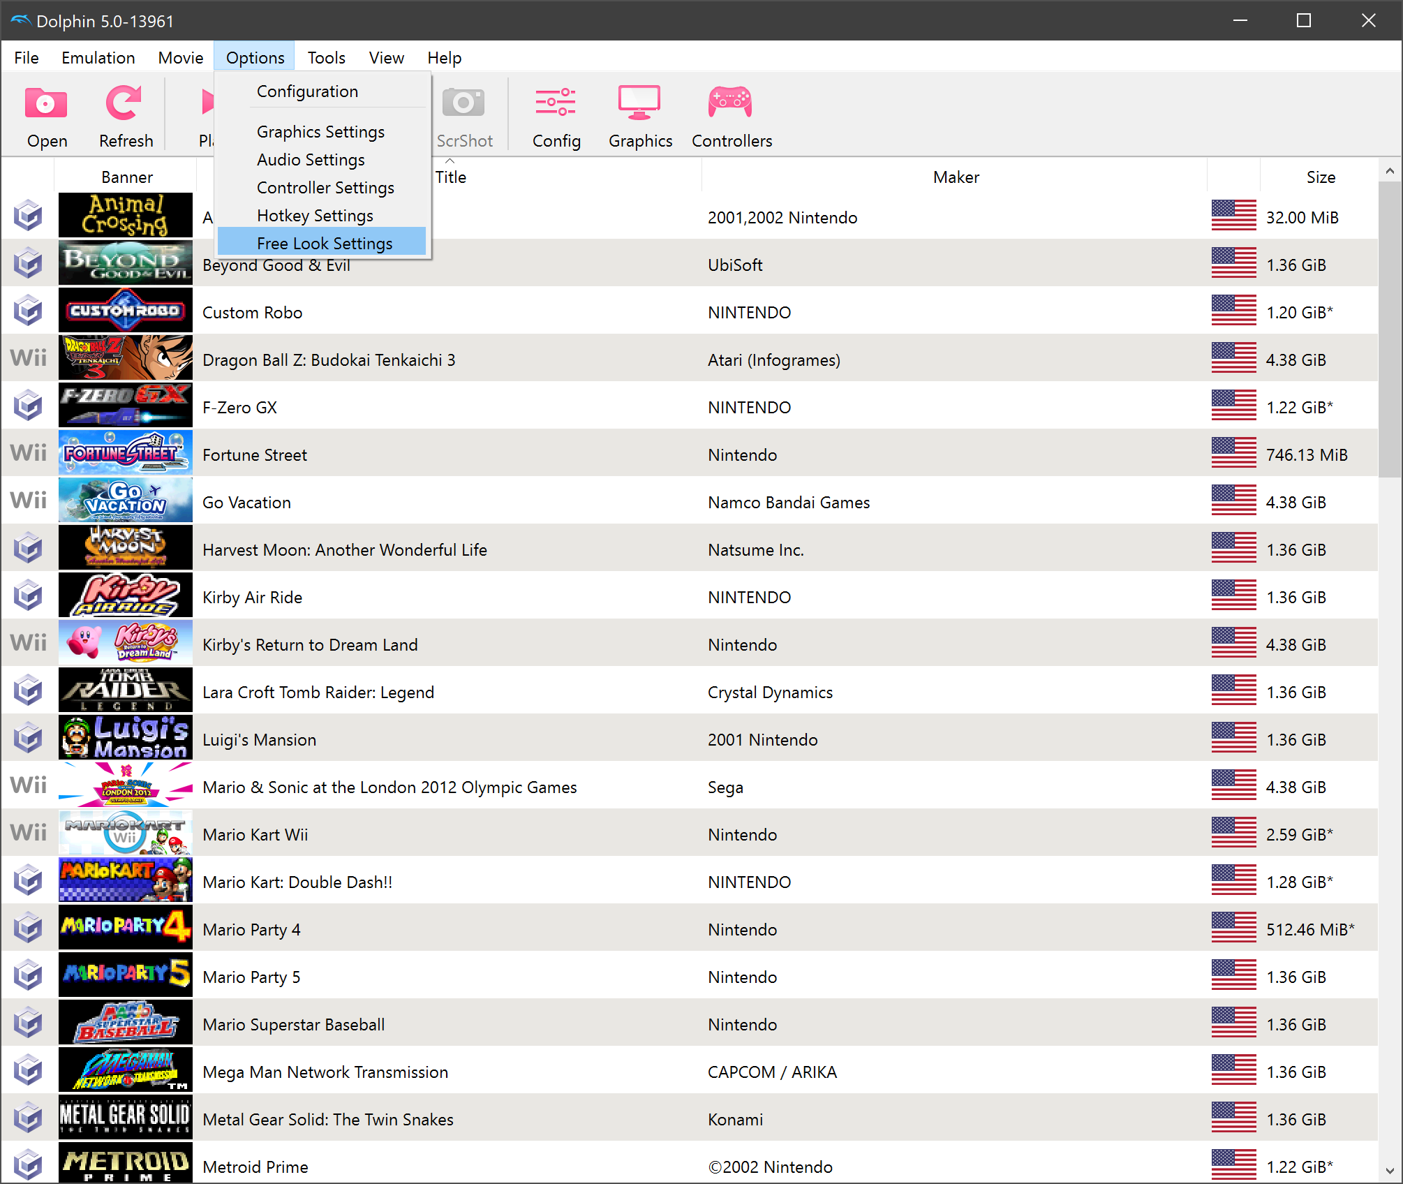1403x1184 pixels.
Task: Select Free Look Settings menu entry
Action: (x=324, y=243)
